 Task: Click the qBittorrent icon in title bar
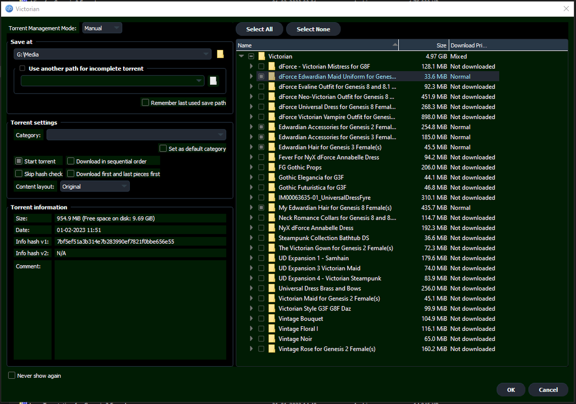tap(9, 9)
